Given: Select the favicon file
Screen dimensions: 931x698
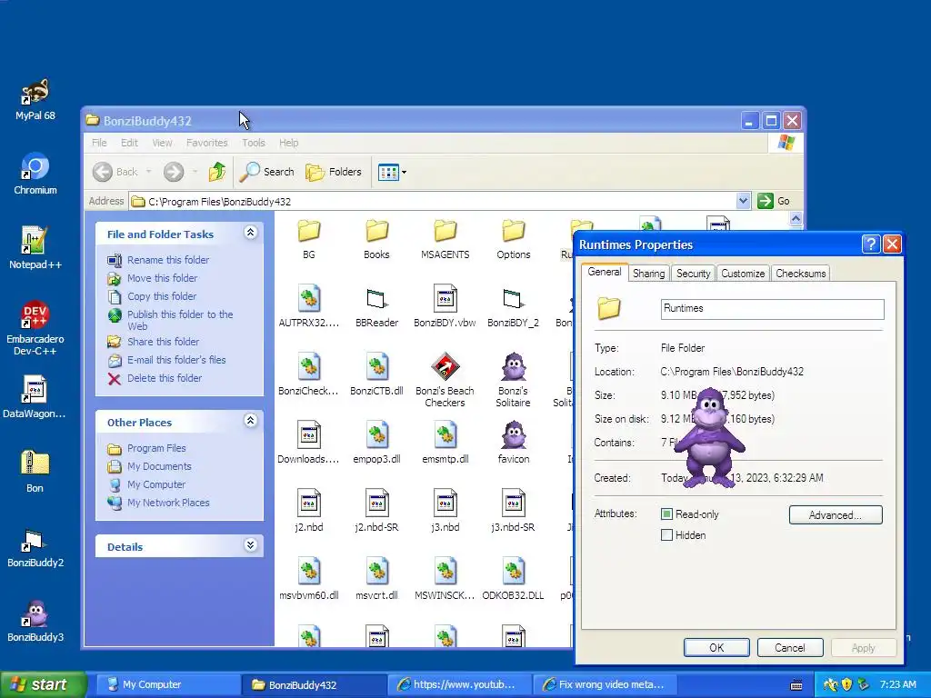Looking at the screenshot, I should (513, 443).
